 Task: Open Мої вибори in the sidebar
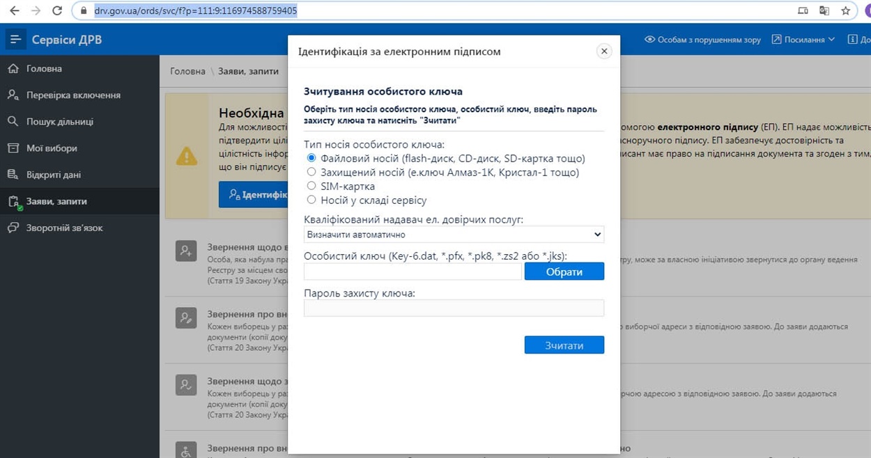(79, 148)
